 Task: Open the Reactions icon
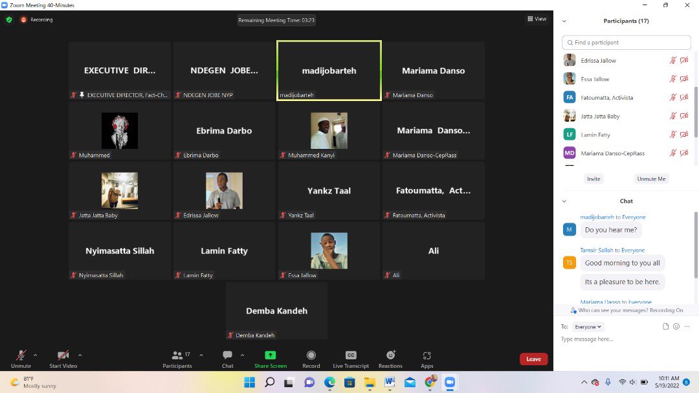click(x=390, y=355)
